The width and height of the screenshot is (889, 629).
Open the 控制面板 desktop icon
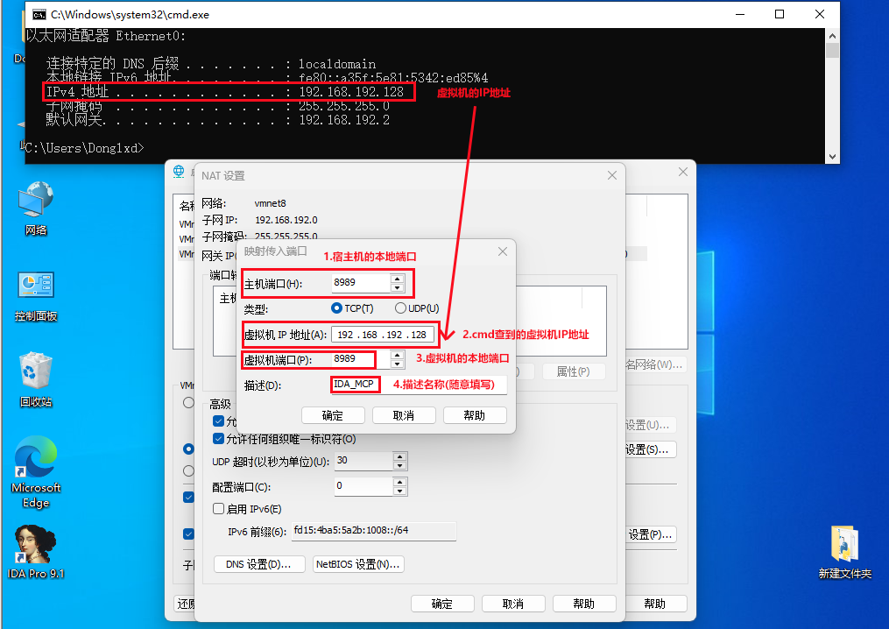[x=36, y=295]
